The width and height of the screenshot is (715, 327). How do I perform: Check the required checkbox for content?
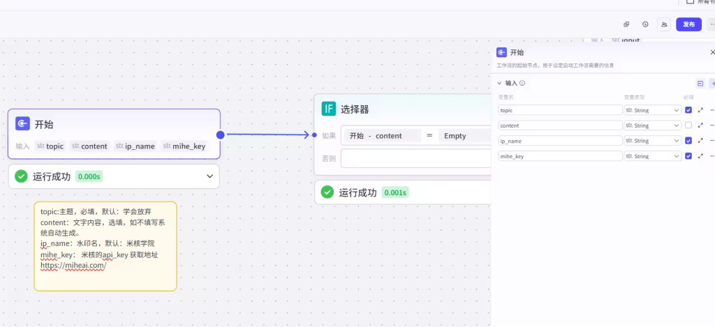pos(688,126)
